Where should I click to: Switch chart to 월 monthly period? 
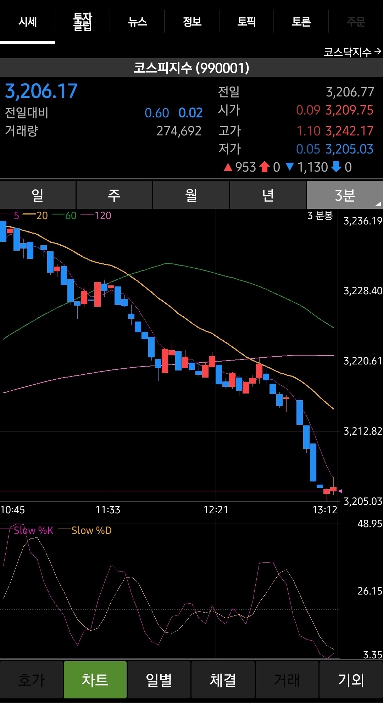tap(191, 195)
